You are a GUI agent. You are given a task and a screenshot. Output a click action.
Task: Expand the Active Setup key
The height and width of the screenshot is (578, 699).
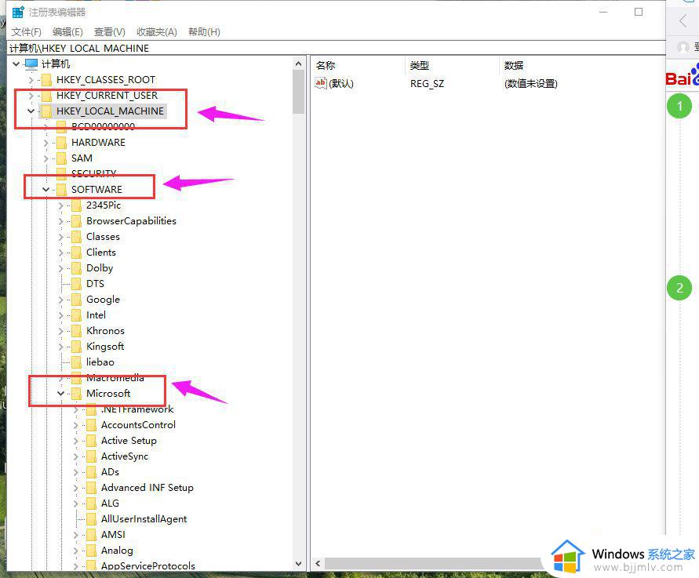click(x=76, y=442)
